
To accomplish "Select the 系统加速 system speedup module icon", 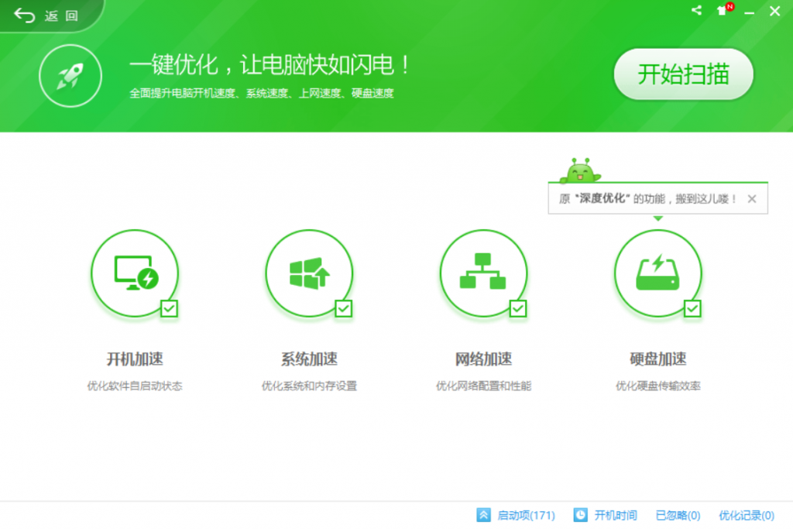I will pyautogui.click(x=309, y=273).
